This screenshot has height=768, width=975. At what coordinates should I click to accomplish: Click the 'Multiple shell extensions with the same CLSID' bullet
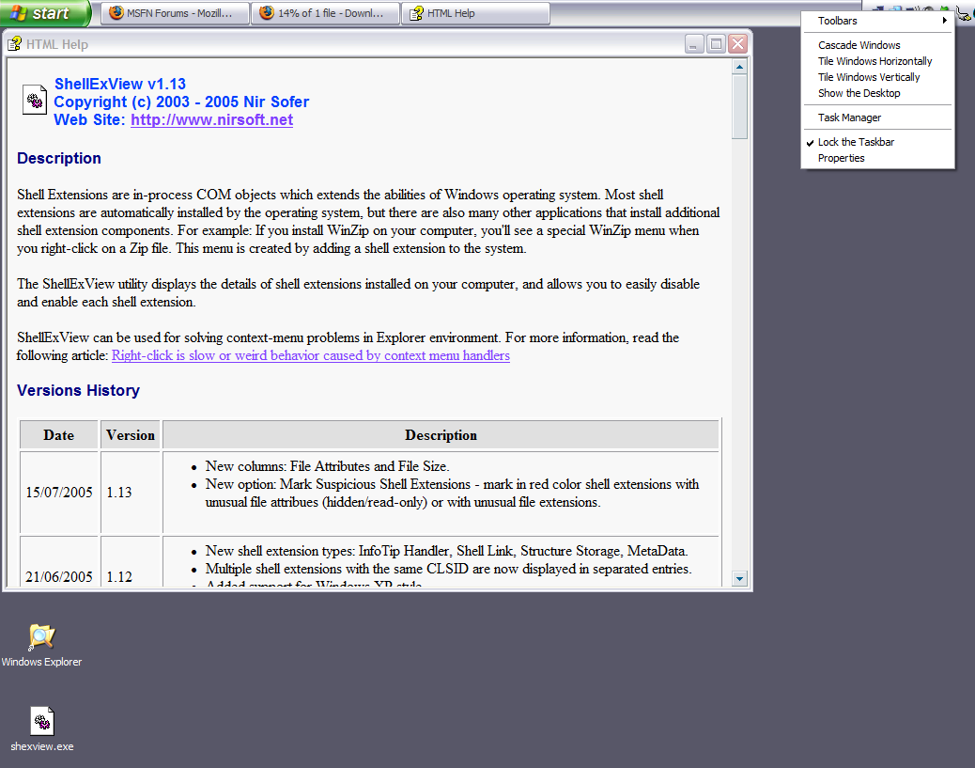point(448,569)
